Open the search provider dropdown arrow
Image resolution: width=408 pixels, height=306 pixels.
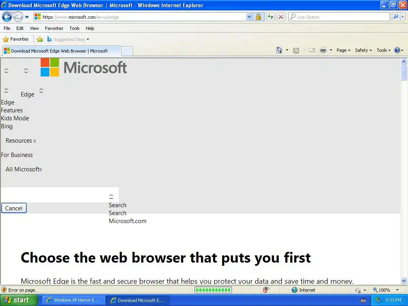click(402, 17)
